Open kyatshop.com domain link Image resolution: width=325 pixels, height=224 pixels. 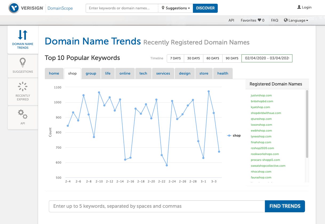[260, 107]
